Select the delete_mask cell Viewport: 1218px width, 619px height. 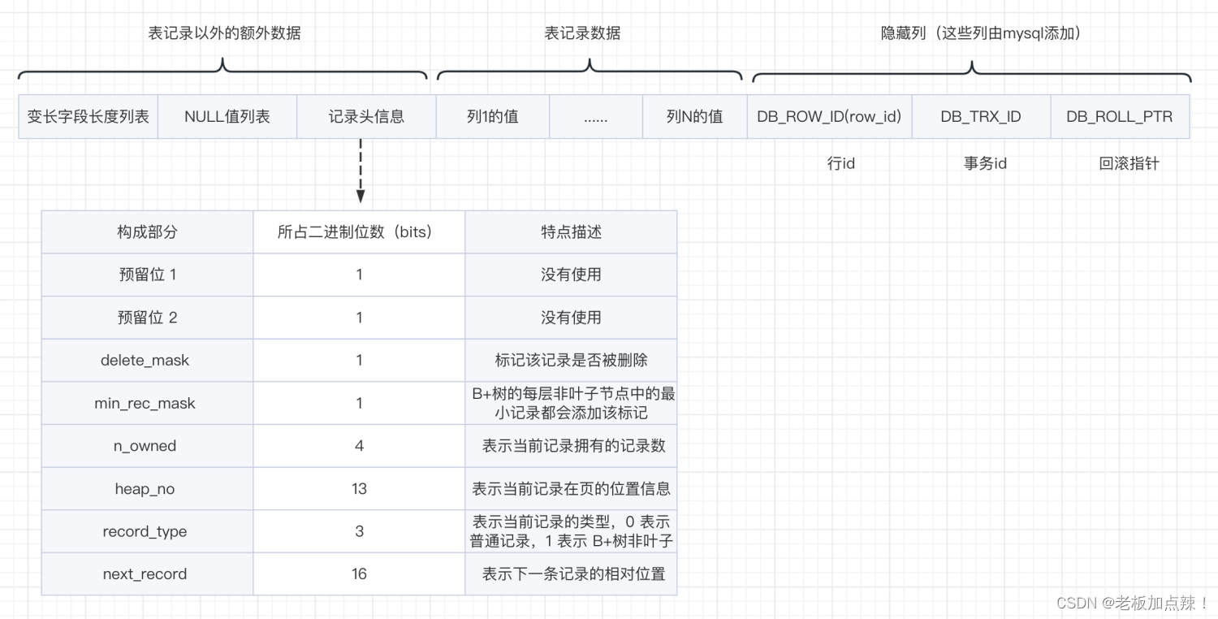coord(147,361)
